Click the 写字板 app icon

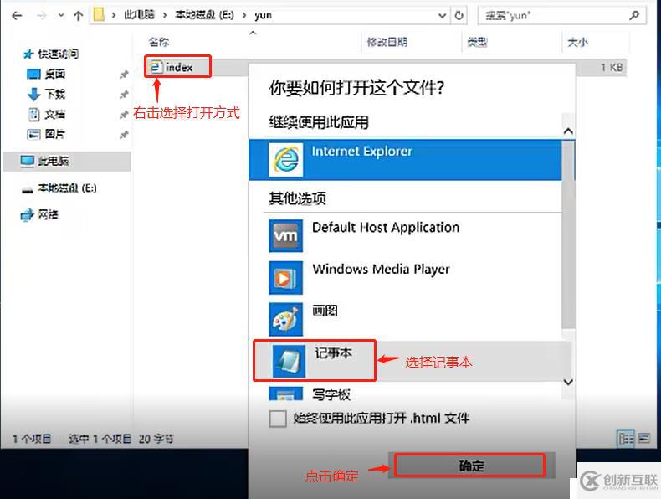(x=286, y=394)
